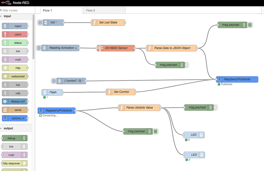The height and width of the screenshot is (171, 264).
Task: Select the http response node in palette
Action: pos(15,163)
